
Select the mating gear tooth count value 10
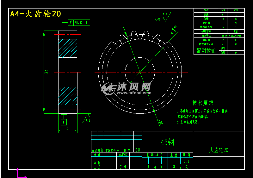(x=236, y=53)
